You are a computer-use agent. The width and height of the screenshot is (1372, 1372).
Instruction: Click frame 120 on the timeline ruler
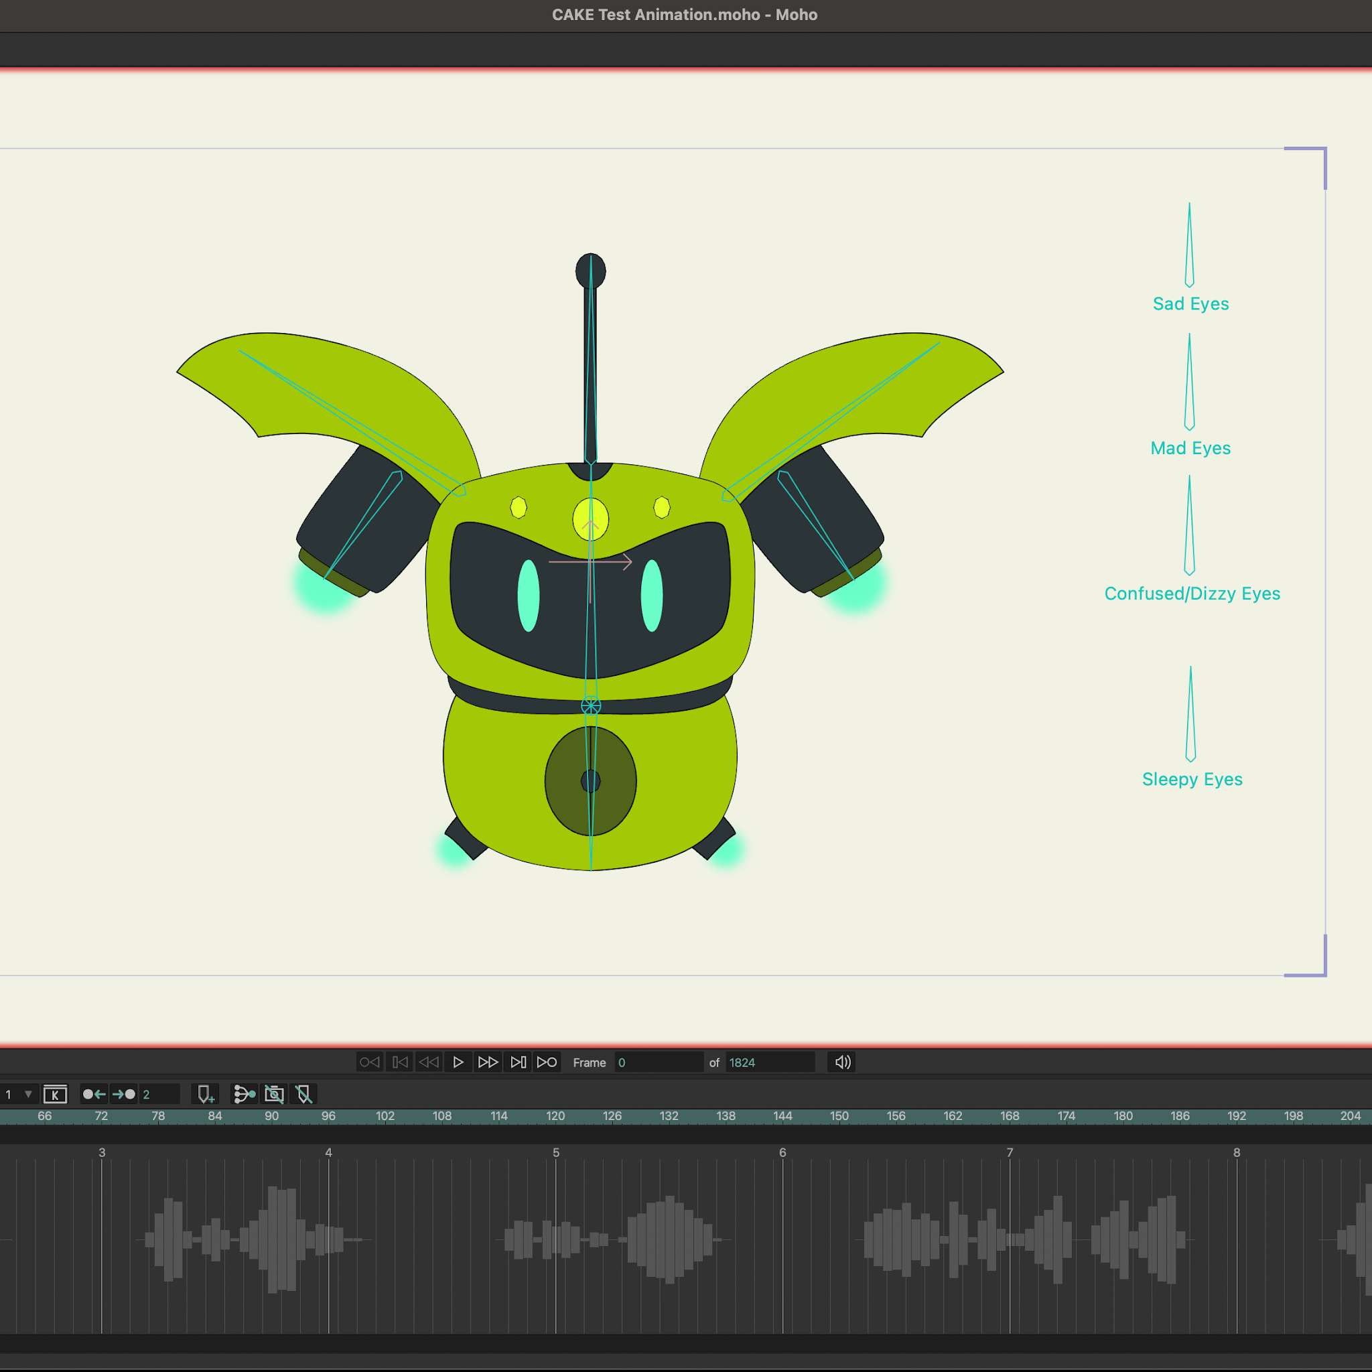coord(555,1116)
